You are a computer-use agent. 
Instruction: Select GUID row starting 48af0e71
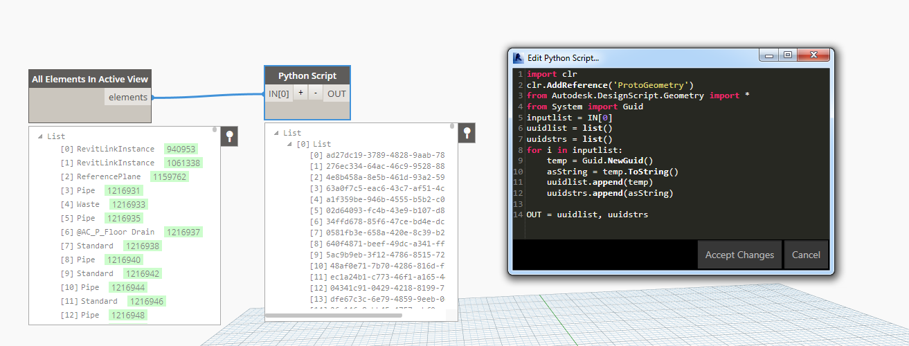tap(377, 266)
